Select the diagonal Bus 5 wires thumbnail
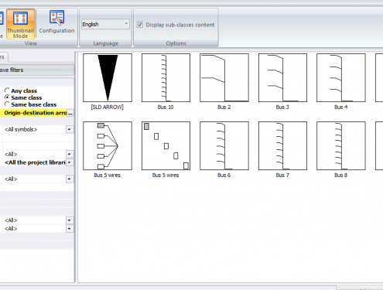The height and width of the screenshot is (290, 383). (x=166, y=146)
